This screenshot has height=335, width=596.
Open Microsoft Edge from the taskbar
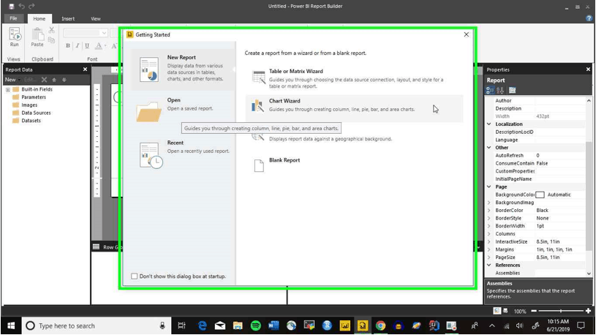pyautogui.click(x=203, y=326)
